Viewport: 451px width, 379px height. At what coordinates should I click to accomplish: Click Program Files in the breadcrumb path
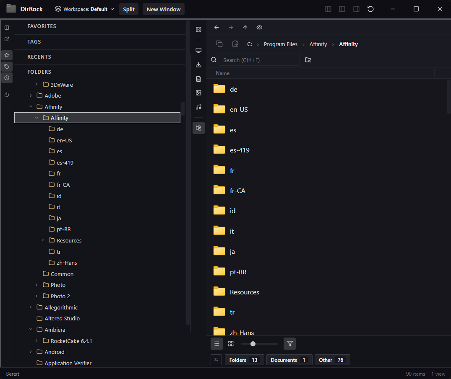[280, 44]
